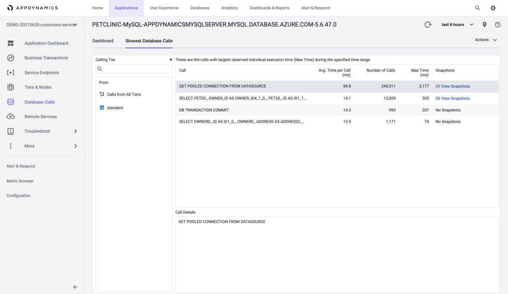
Task: Click the Call Details text area
Action: 337,254
